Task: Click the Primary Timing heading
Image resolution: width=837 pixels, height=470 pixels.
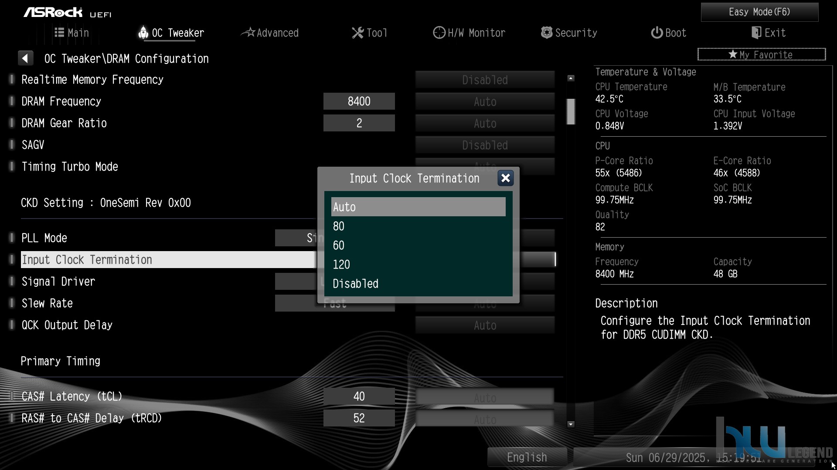Action: (x=61, y=361)
